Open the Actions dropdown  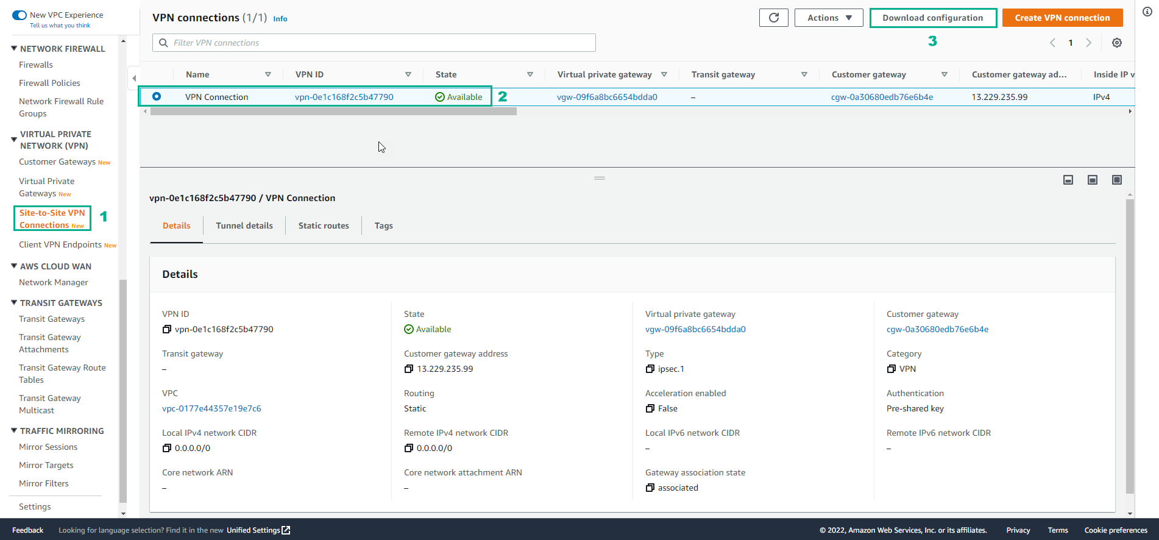829,18
